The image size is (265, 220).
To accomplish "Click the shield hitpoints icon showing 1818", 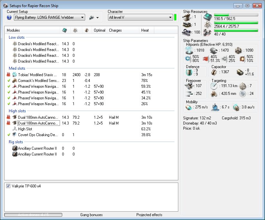I will pyautogui.click(x=189, y=50).
